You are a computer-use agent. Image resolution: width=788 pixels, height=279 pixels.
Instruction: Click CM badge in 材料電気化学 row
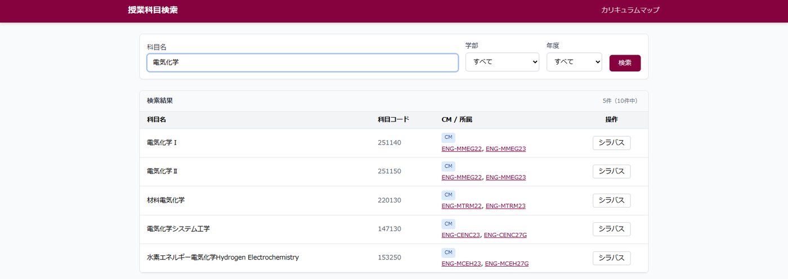tap(449, 195)
